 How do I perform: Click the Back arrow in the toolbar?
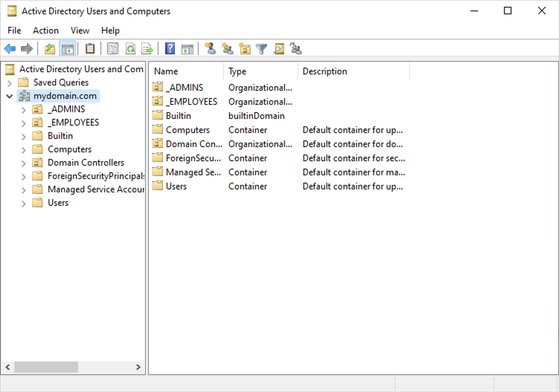tap(10, 49)
